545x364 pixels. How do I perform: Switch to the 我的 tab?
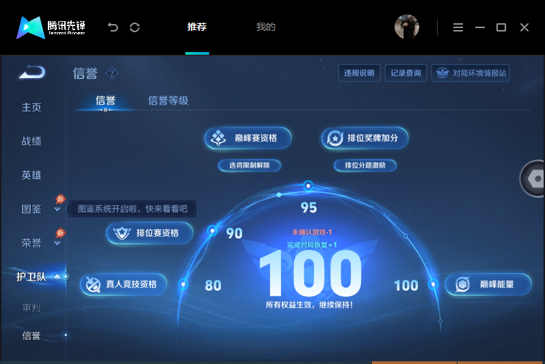tap(265, 27)
